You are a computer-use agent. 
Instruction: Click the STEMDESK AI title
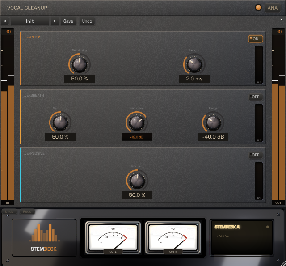(x=227, y=227)
